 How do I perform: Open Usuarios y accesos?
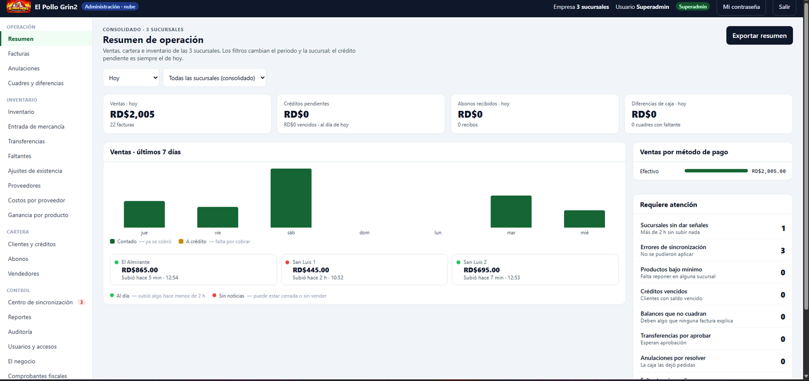(46, 346)
